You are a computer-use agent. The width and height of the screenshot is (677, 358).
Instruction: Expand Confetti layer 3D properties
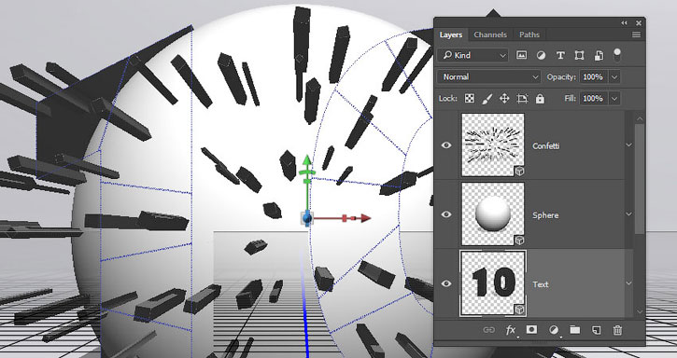pyautogui.click(x=629, y=145)
